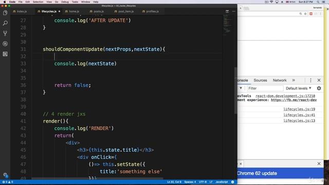Open the Debug view in the activity bar
The width and height of the screenshot is (329, 185).
tap(5, 44)
